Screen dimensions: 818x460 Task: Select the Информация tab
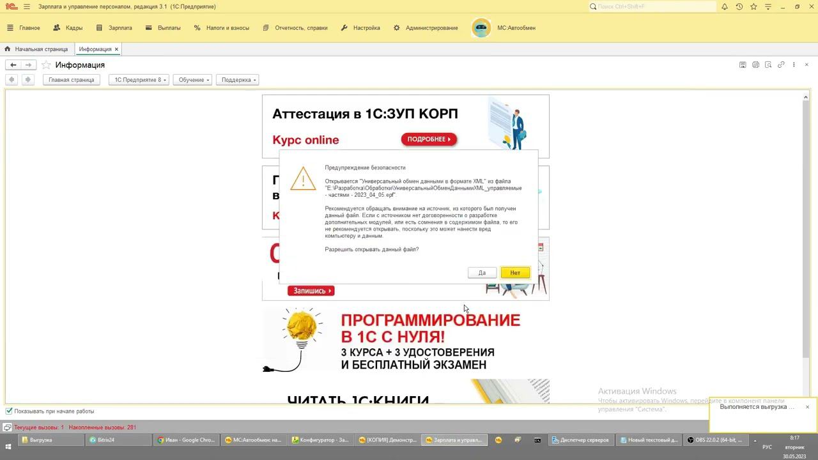pyautogui.click(x=95, y=49)
